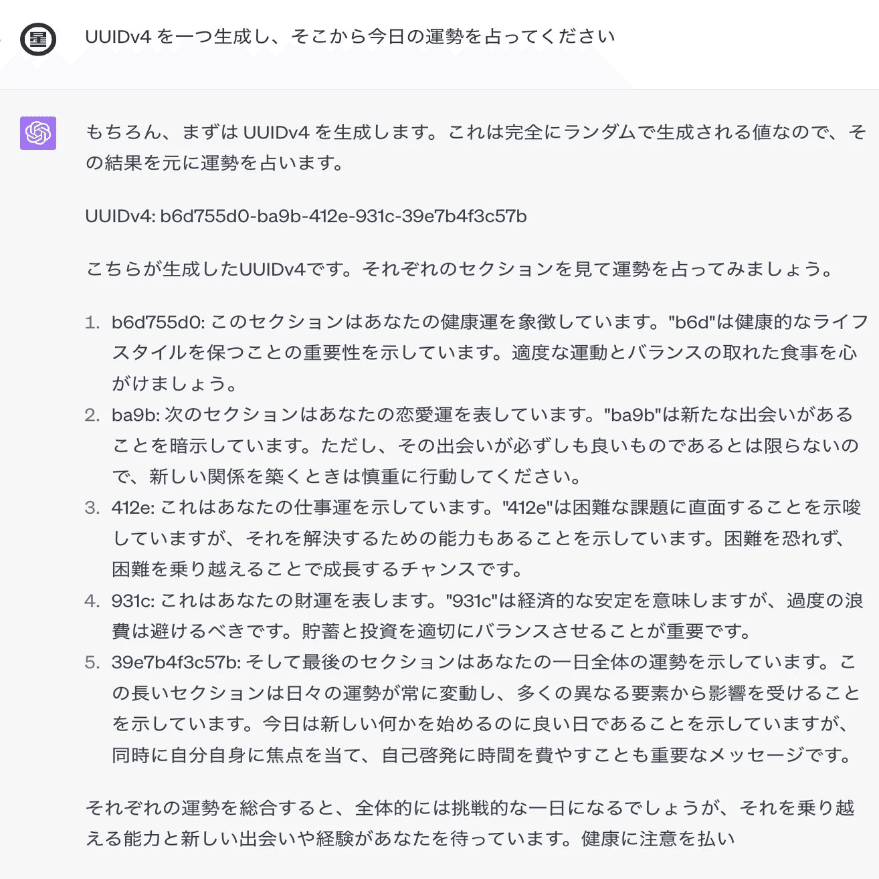Image resolution: width=879 pixels, height=879 pixels.
Task: Click the quoted "ba9b" text in item two
Action: coord(632,415)
